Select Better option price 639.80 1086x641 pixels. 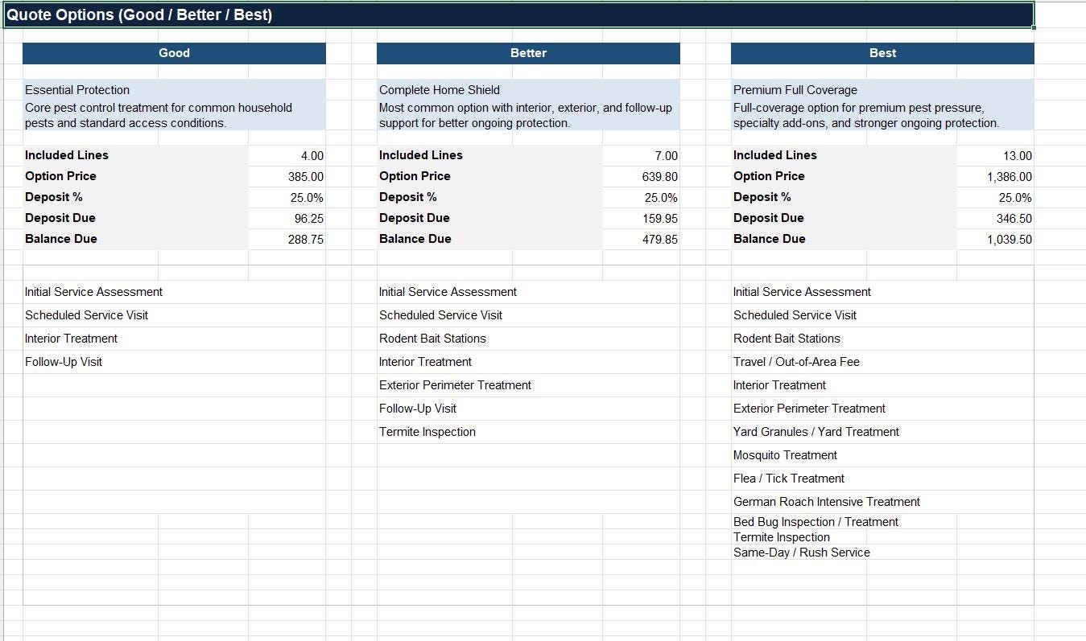point(642,176)
